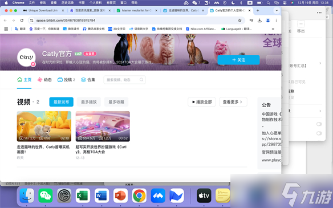Open the 投稿 tab
This screenshot has width=333, height=208.
click(66, 80)
